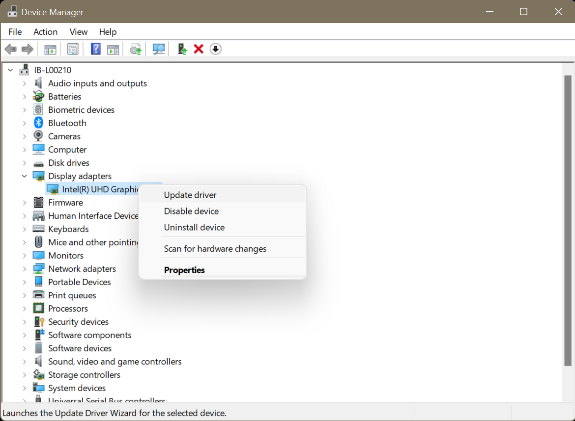Open the Action menu
The image size is (575, 421).
[x=46, y=32]
